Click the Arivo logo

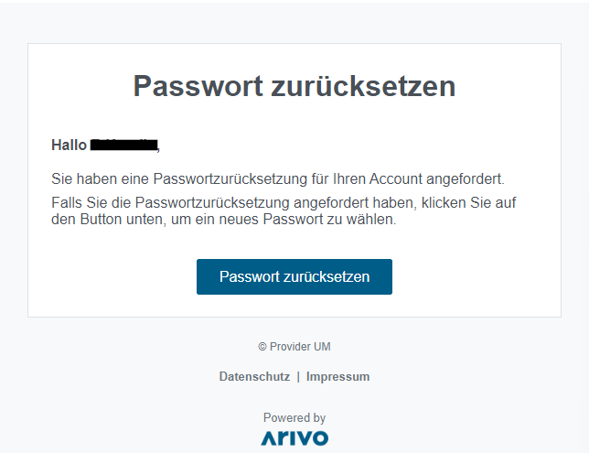(x=294, y=438)
